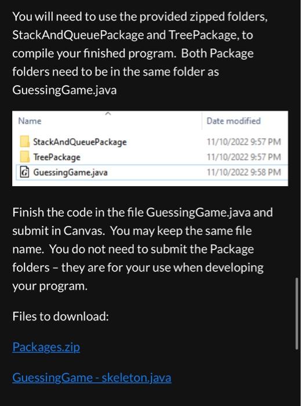Click the 9:58 PM date of GuessingGame.java

(x=244, y=172)
